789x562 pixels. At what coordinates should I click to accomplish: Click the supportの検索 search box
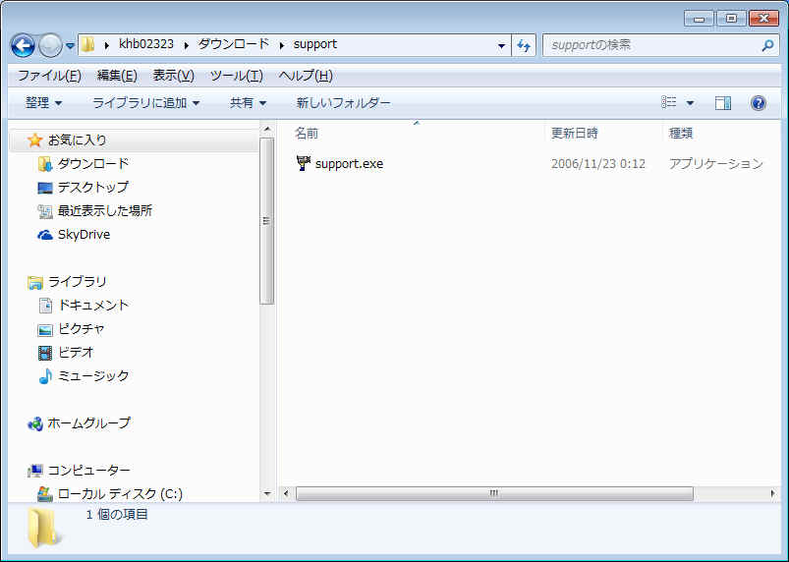click(660, 45)
